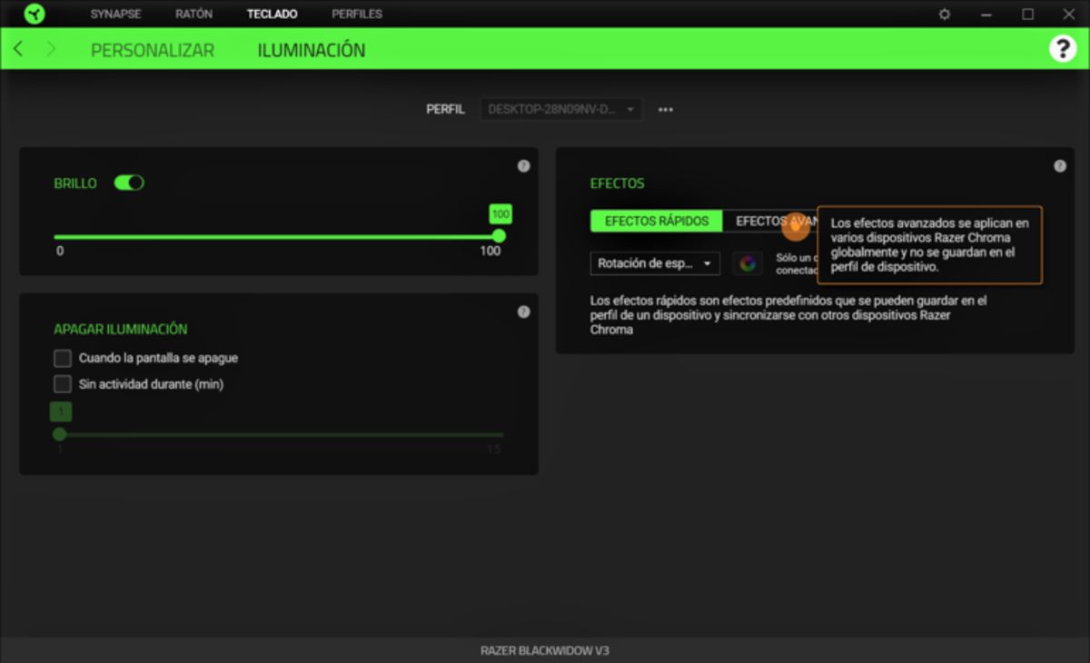Click the info icon on the Brillo panel
Viewport: 1090px width, 663px height.
pyautogui.click(x=524, y=165)
